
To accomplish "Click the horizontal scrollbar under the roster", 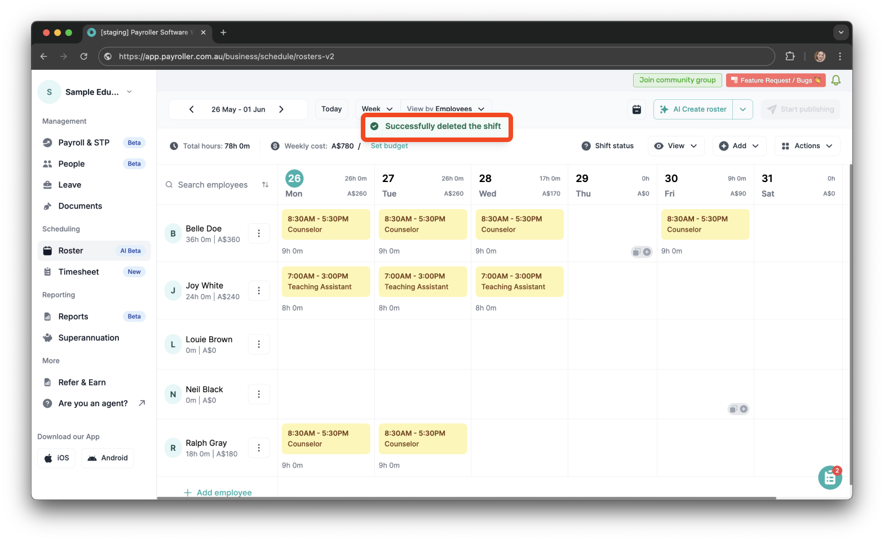I will (467, 498).
